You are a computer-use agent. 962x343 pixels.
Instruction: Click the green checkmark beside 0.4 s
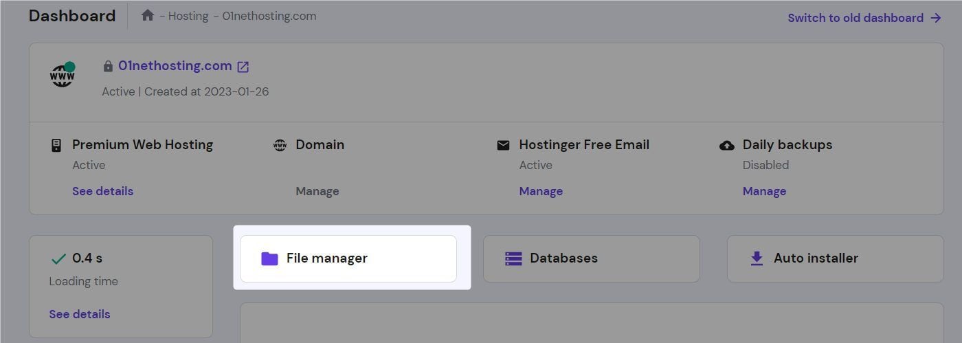(59, 258)
